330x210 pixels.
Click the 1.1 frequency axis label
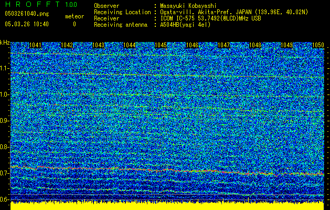click(x=5, y=68)
